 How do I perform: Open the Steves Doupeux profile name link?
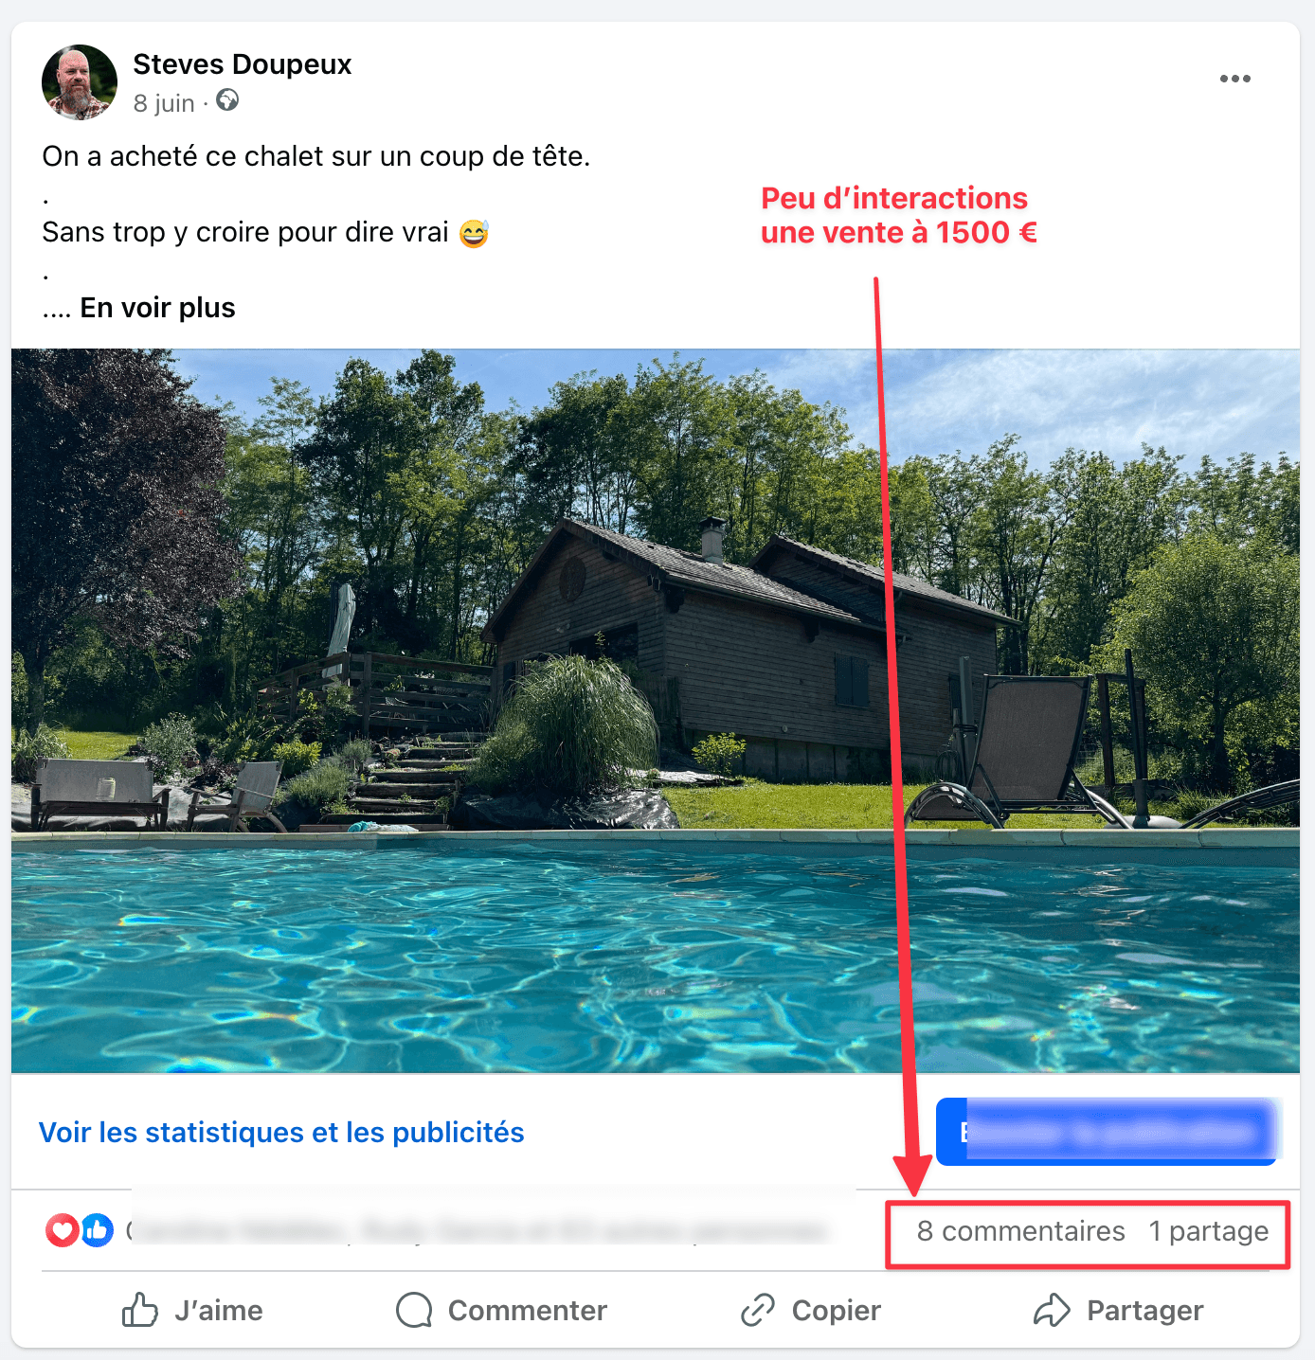[x=243, y=64]
